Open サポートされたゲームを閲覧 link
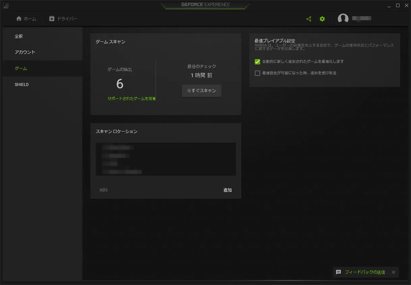 132,98
